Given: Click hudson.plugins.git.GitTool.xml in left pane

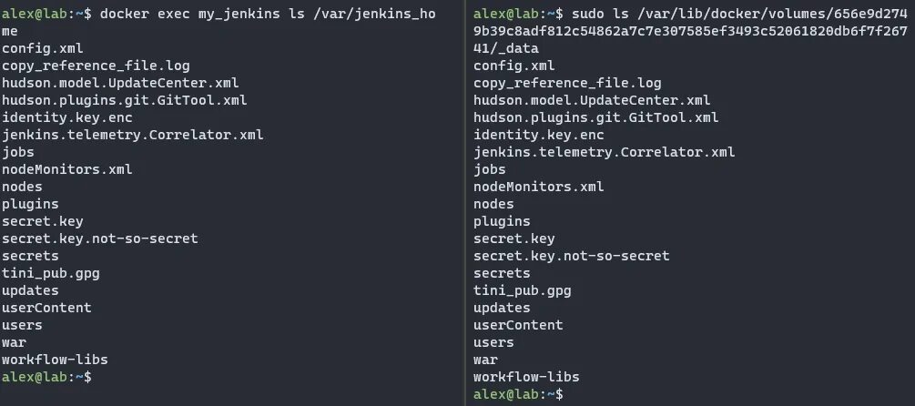Looking at the screenshot, I should click(x=125, y=100).
